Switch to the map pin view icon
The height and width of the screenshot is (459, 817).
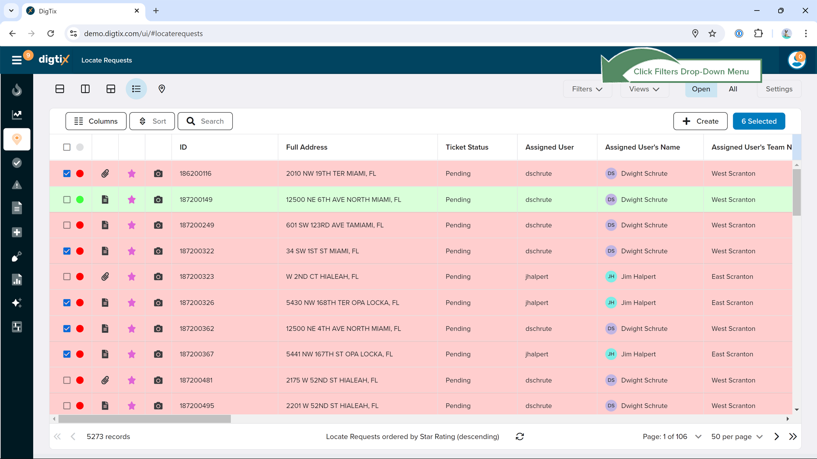[x=162, y=89]
